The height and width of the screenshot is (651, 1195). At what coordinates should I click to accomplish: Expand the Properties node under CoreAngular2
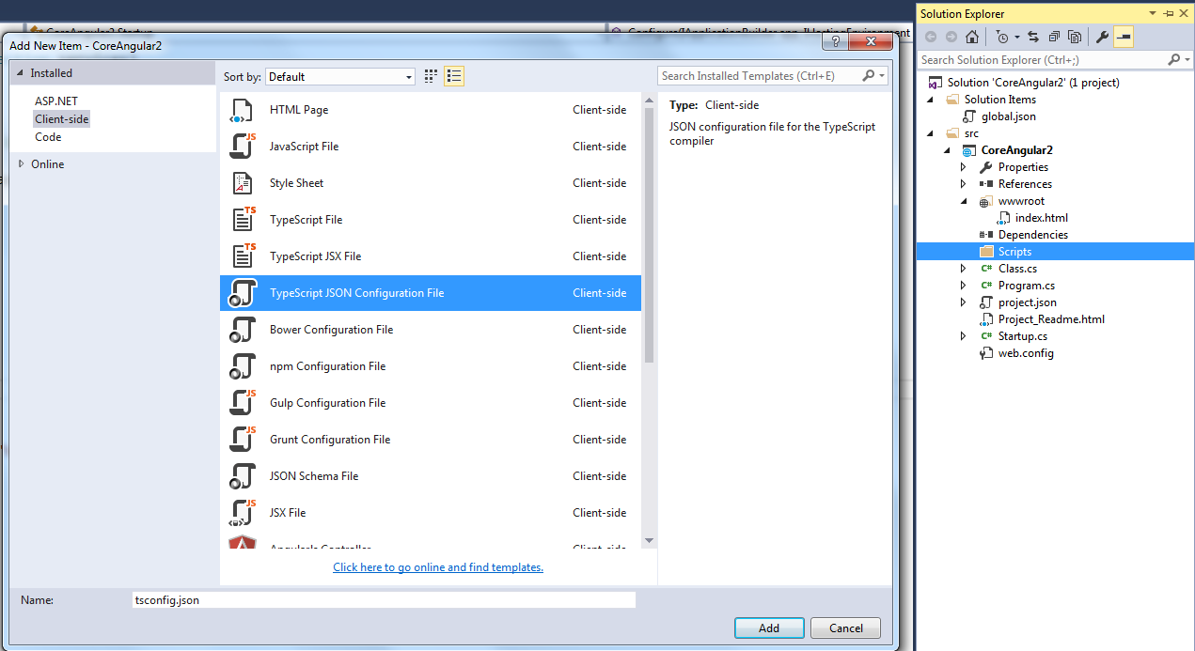pyautogui.click(x=963, y=166)
